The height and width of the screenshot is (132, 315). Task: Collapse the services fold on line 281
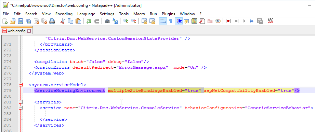coord(21,102)
